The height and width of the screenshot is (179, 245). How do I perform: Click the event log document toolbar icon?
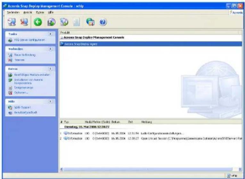tap(77, 22)
